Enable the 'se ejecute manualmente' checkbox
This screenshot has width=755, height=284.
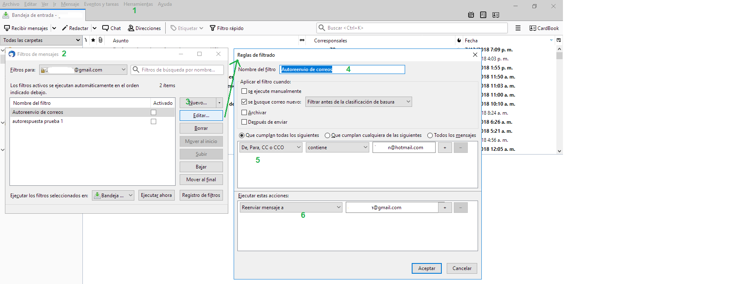pos(244,91)
